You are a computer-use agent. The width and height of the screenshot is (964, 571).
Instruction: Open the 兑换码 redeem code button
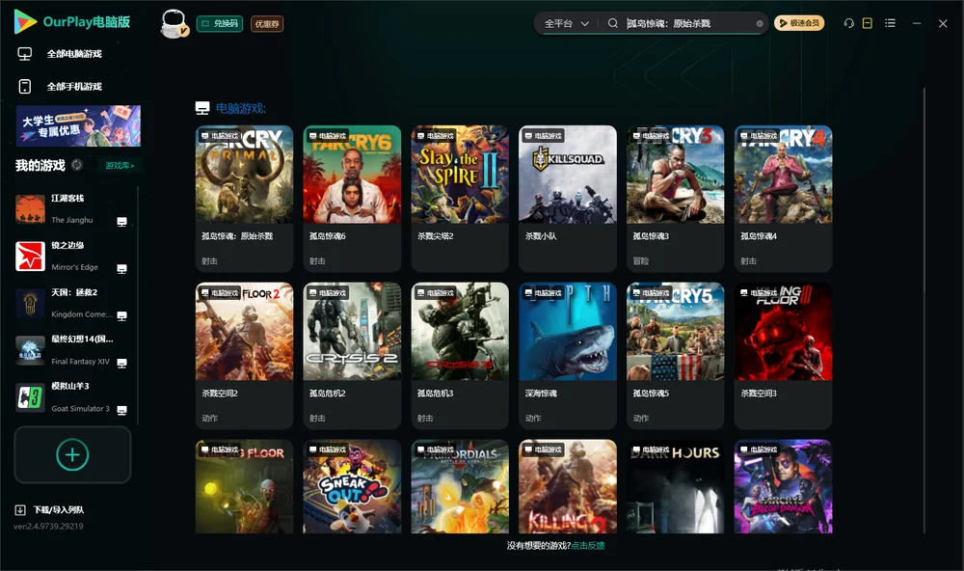[220, 24]
